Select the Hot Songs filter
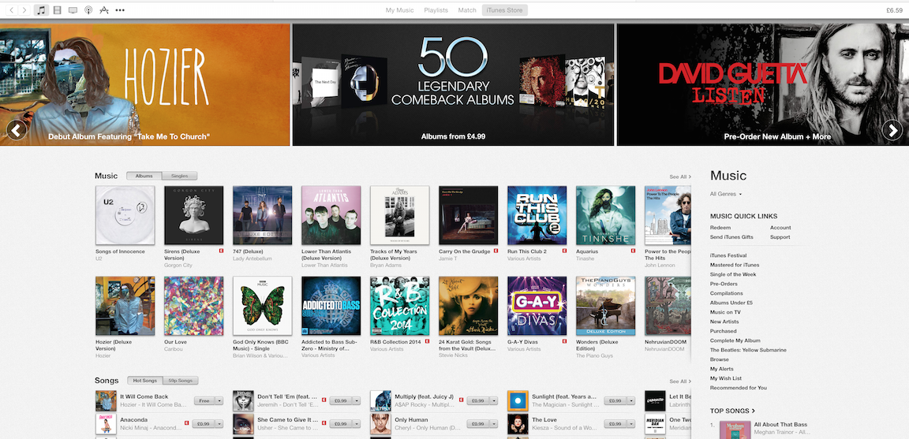Viewport: 909px width, 439px height. pyautogui.click(x=145, y=381)
